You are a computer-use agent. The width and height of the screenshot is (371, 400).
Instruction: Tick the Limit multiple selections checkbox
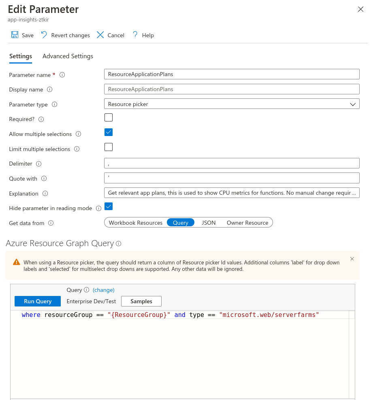point(109,147)
